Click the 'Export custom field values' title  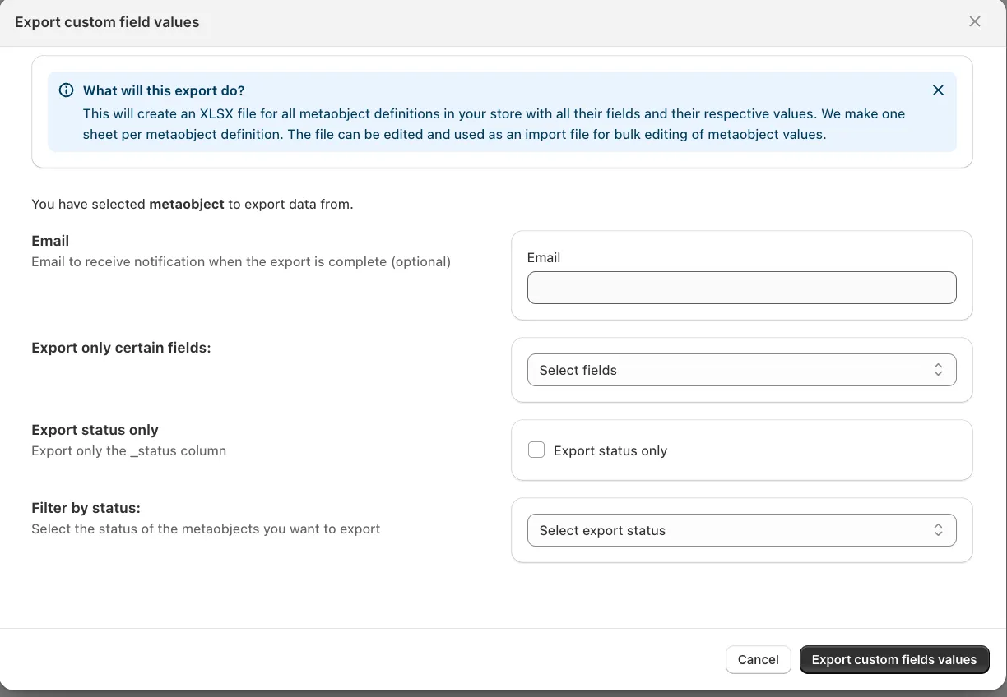coord(107,22)
